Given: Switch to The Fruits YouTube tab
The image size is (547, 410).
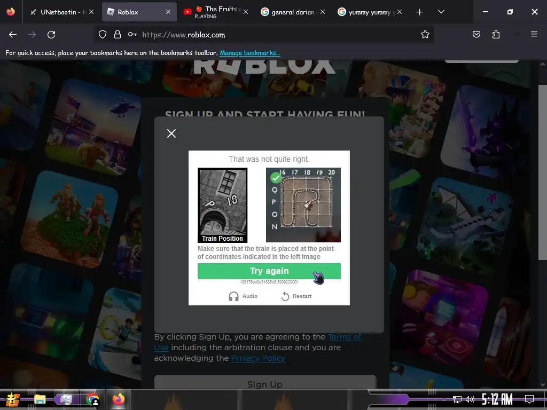Looking at the screenshot, I should point(216,12).
